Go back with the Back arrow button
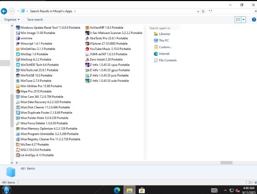 click(4, 11)
